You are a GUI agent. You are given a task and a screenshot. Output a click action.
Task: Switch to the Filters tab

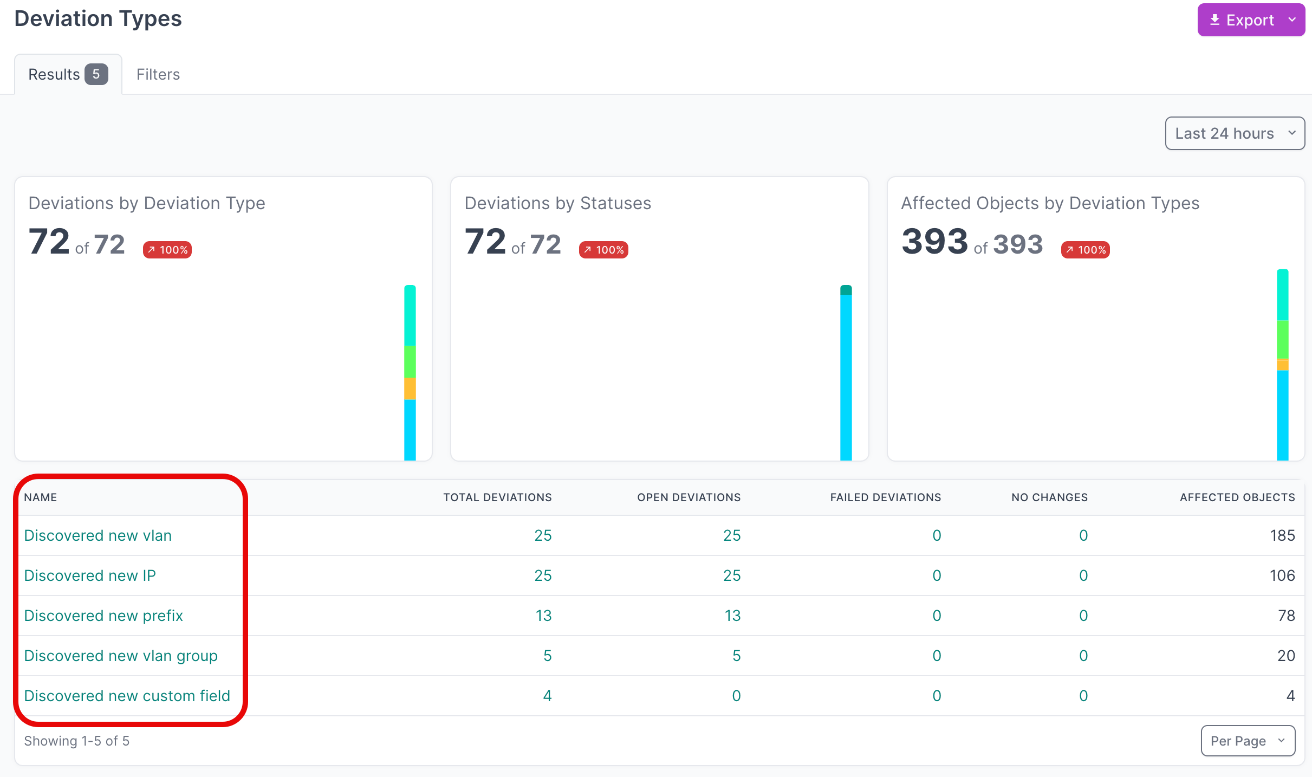[158, 74]
